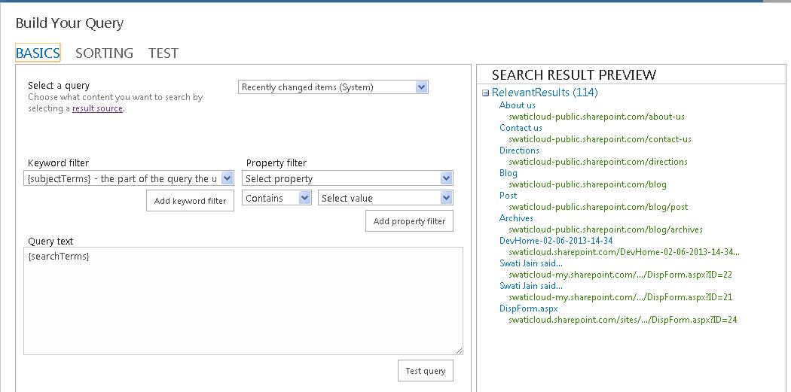The image size is (791, 392).
Task: Switch to the TEST tab
Action: tap(163, 53)
